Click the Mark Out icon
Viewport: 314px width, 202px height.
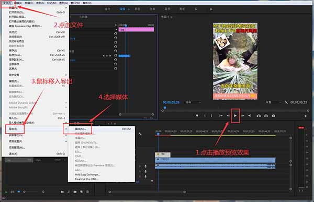pyautogui.click(x=211, y=116)
